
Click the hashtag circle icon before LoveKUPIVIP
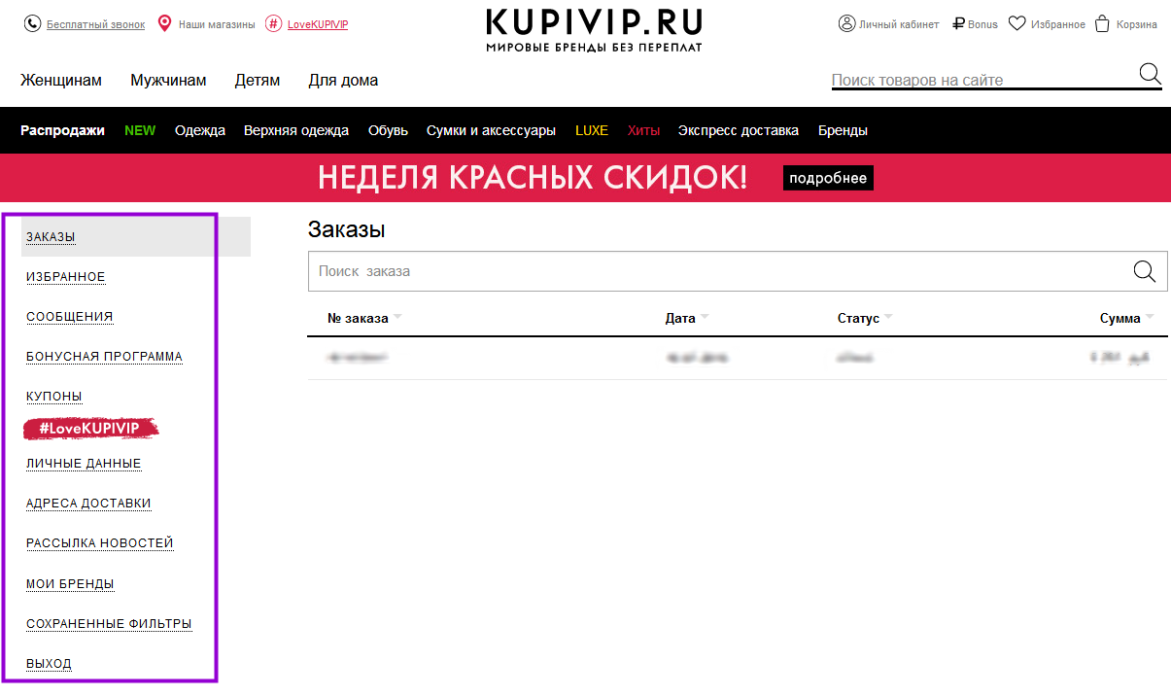pos(273,23)
